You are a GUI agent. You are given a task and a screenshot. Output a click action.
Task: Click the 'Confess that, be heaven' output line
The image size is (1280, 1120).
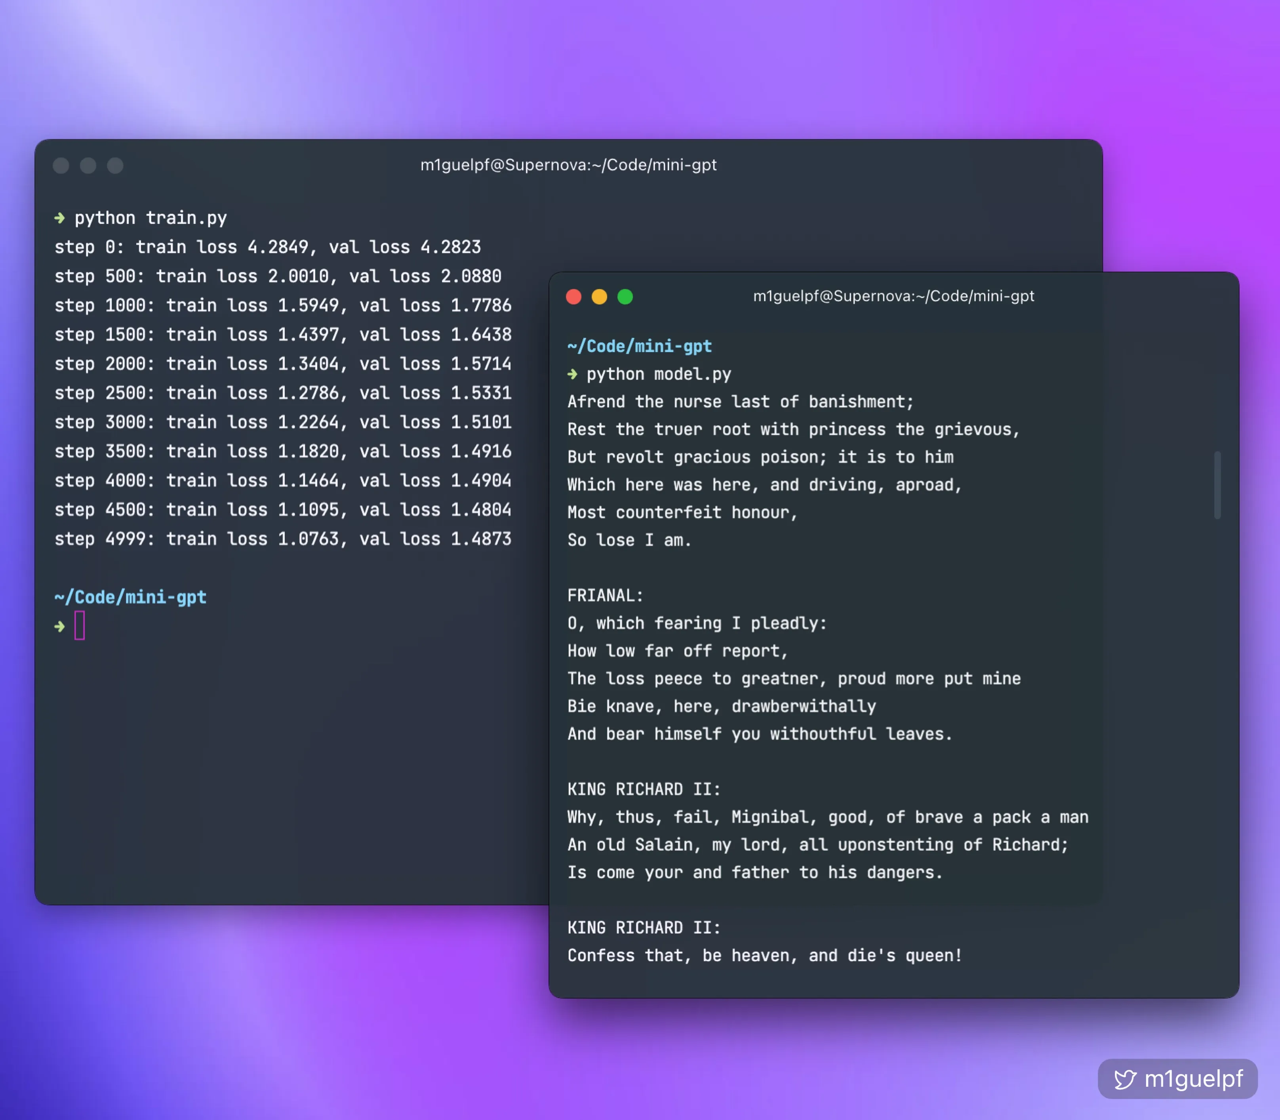(764, 956)
